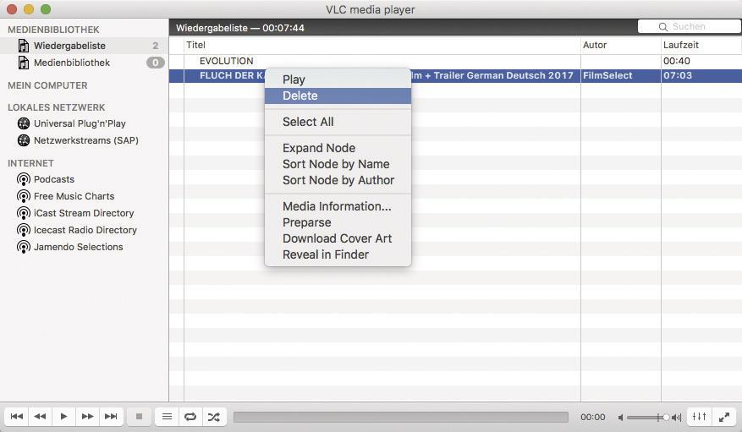This screenshot has width=742, height=432.
Task: Click the 00:00 elapsed time display
Action: point(593,418)
